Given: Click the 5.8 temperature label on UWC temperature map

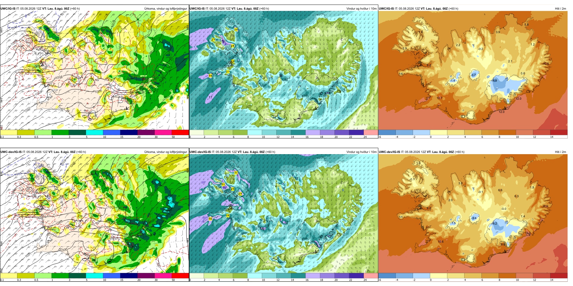Looking at the screenshot, I should tap(526, 24).
